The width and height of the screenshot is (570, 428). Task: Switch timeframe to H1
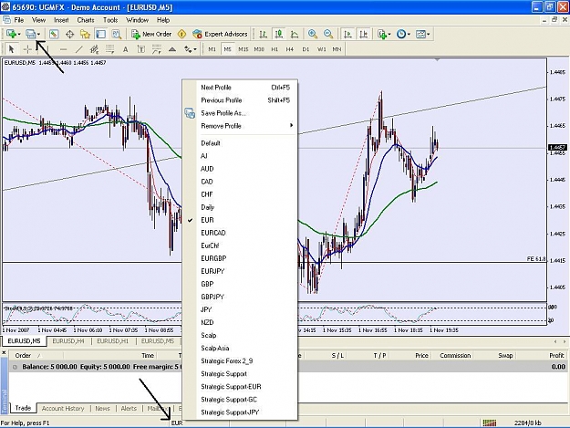tap(275, 49)
